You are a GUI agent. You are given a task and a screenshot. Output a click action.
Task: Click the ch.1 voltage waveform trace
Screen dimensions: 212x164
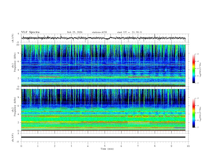click(103, 38)
